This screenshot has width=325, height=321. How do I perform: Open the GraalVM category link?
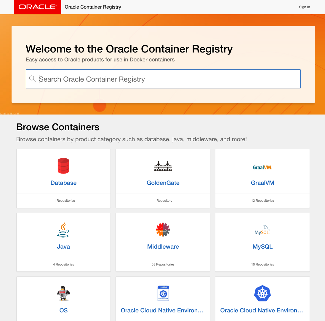click(x=262, y=183)
